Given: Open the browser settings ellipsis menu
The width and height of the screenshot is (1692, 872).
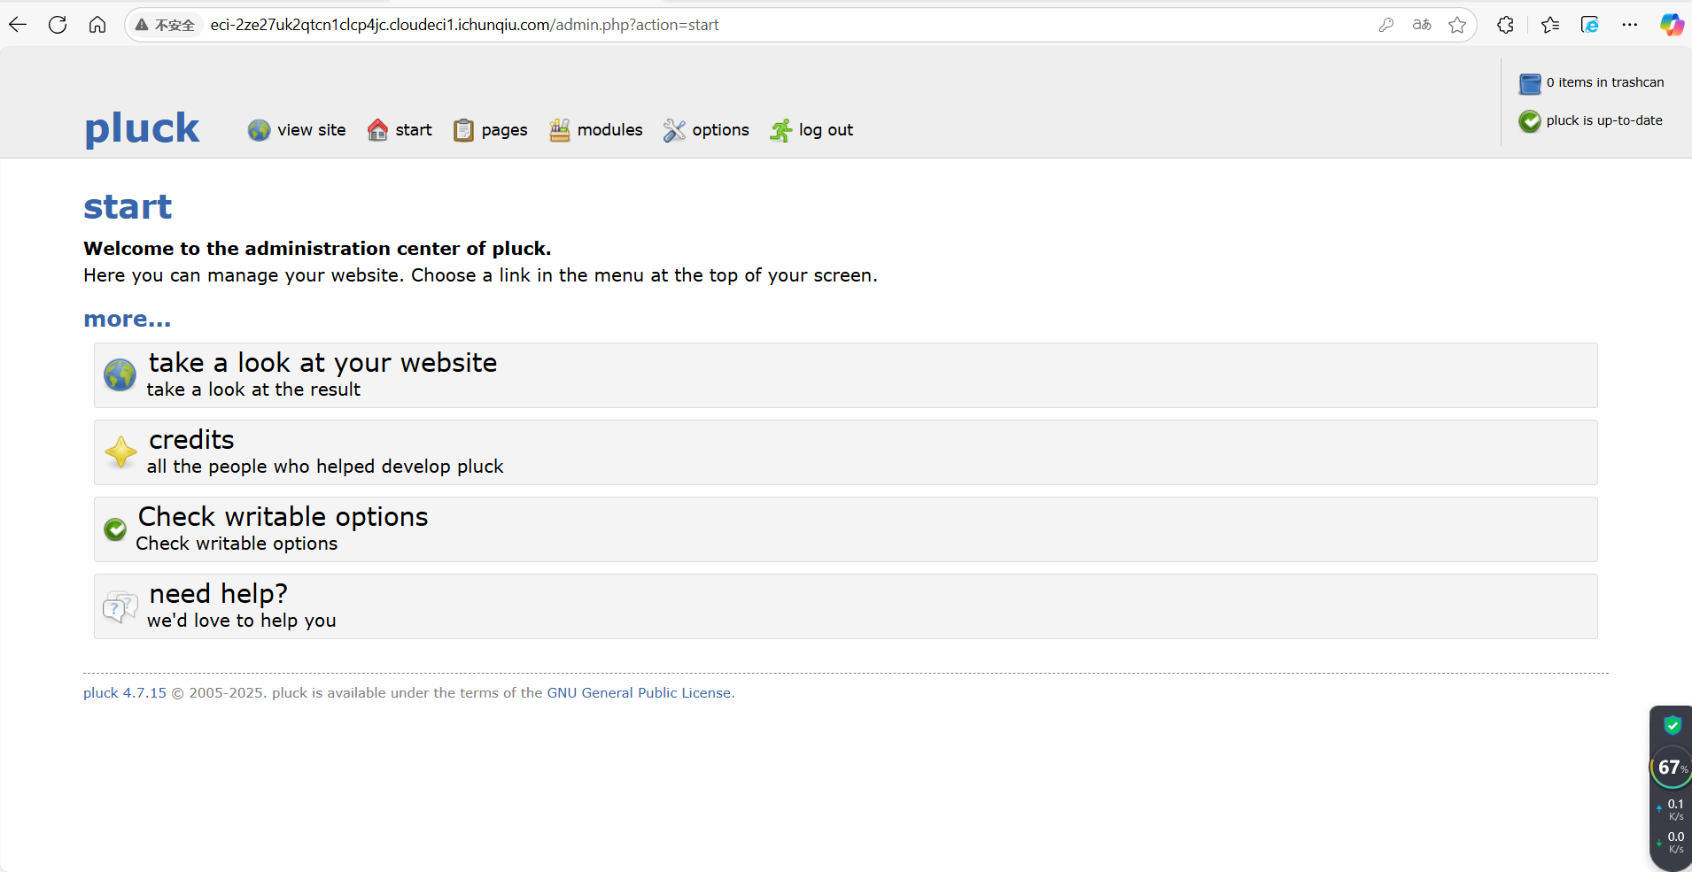Looking at the screenshot, I should coord(1630,25).
